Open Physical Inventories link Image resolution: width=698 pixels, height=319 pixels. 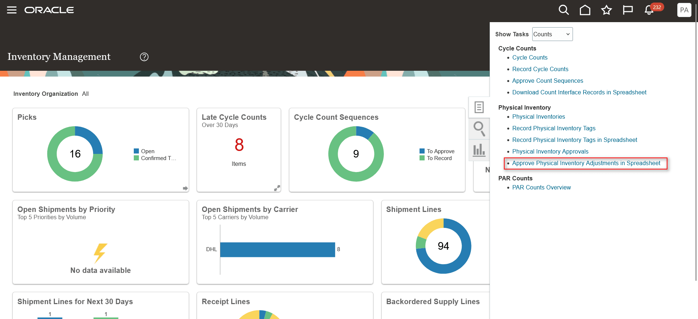pyautogui.click(x=538, y=116)
